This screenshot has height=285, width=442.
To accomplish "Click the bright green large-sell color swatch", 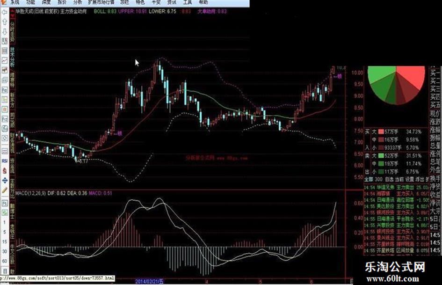I will click(x=381, y=155).
